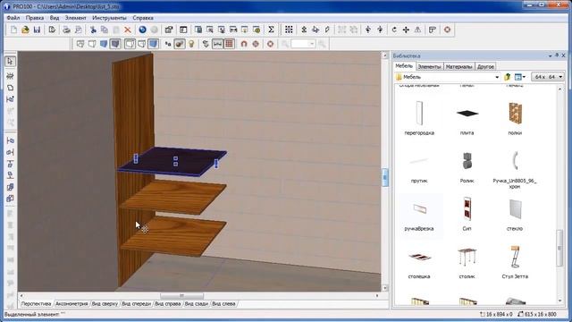Select the перегородка library item
The height and width of the screenshot is (322, 572).
(419, 118)
